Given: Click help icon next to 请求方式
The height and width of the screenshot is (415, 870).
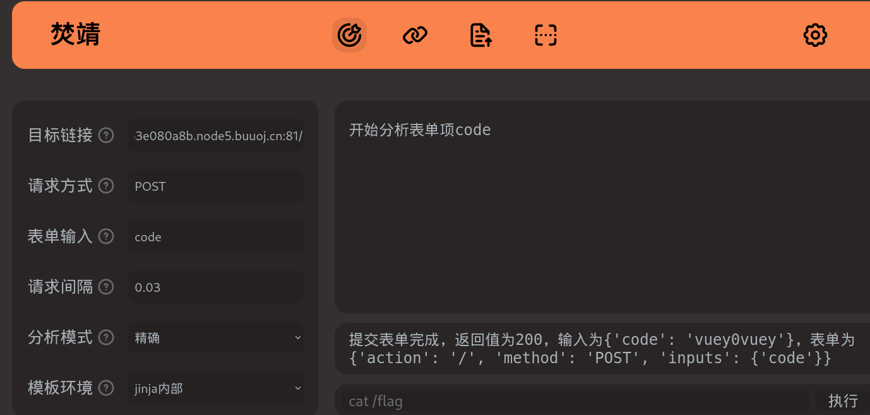Looking at the screenshot, I should click(106, 186).
